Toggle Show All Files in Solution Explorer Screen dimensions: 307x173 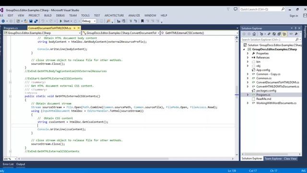tap(284, 34)
